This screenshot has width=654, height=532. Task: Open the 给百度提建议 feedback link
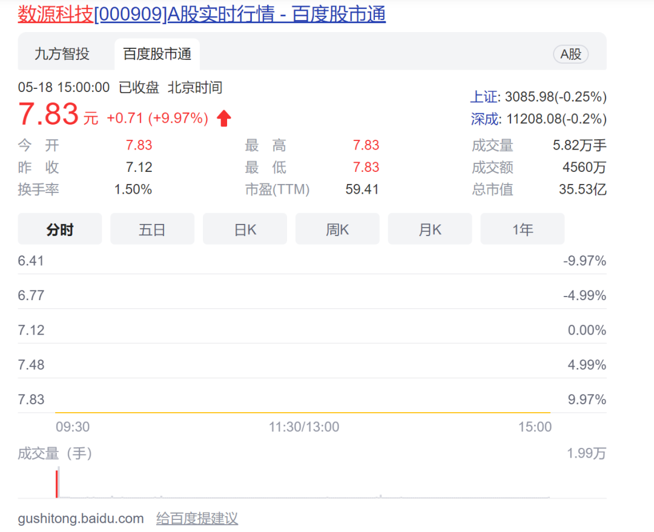tap(196, 518)
